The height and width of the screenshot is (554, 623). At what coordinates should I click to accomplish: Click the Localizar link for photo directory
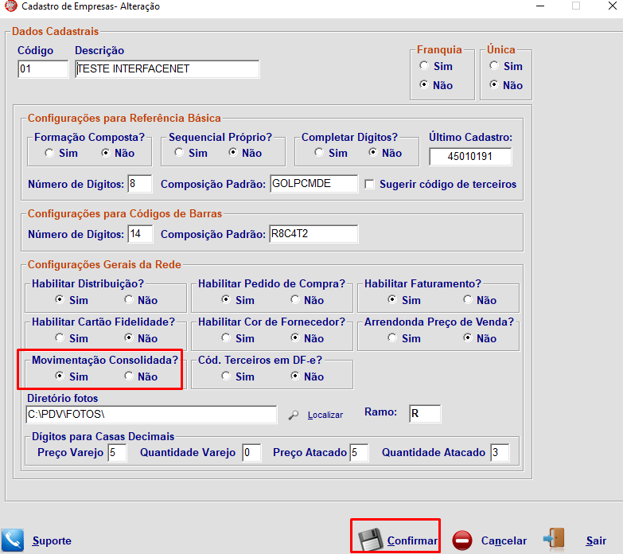[x=325, y=415]
